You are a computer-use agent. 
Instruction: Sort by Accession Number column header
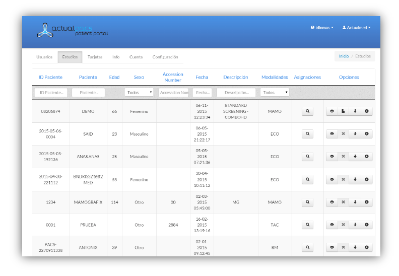tap(173, 77)
